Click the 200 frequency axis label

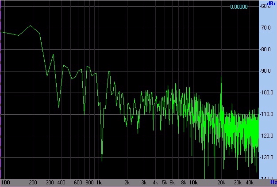33,183
